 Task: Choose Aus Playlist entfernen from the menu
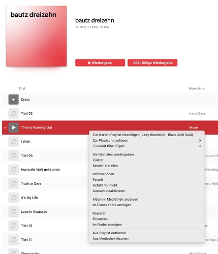click(x=109, y=233)
